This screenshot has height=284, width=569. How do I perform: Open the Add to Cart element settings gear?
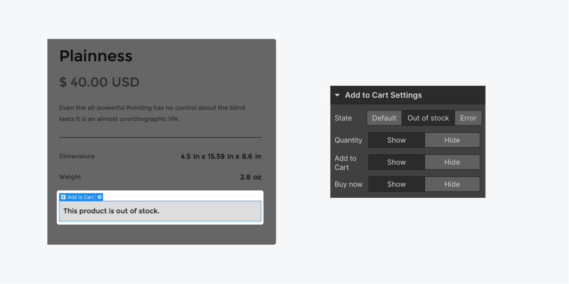click(x=99, y=197)
